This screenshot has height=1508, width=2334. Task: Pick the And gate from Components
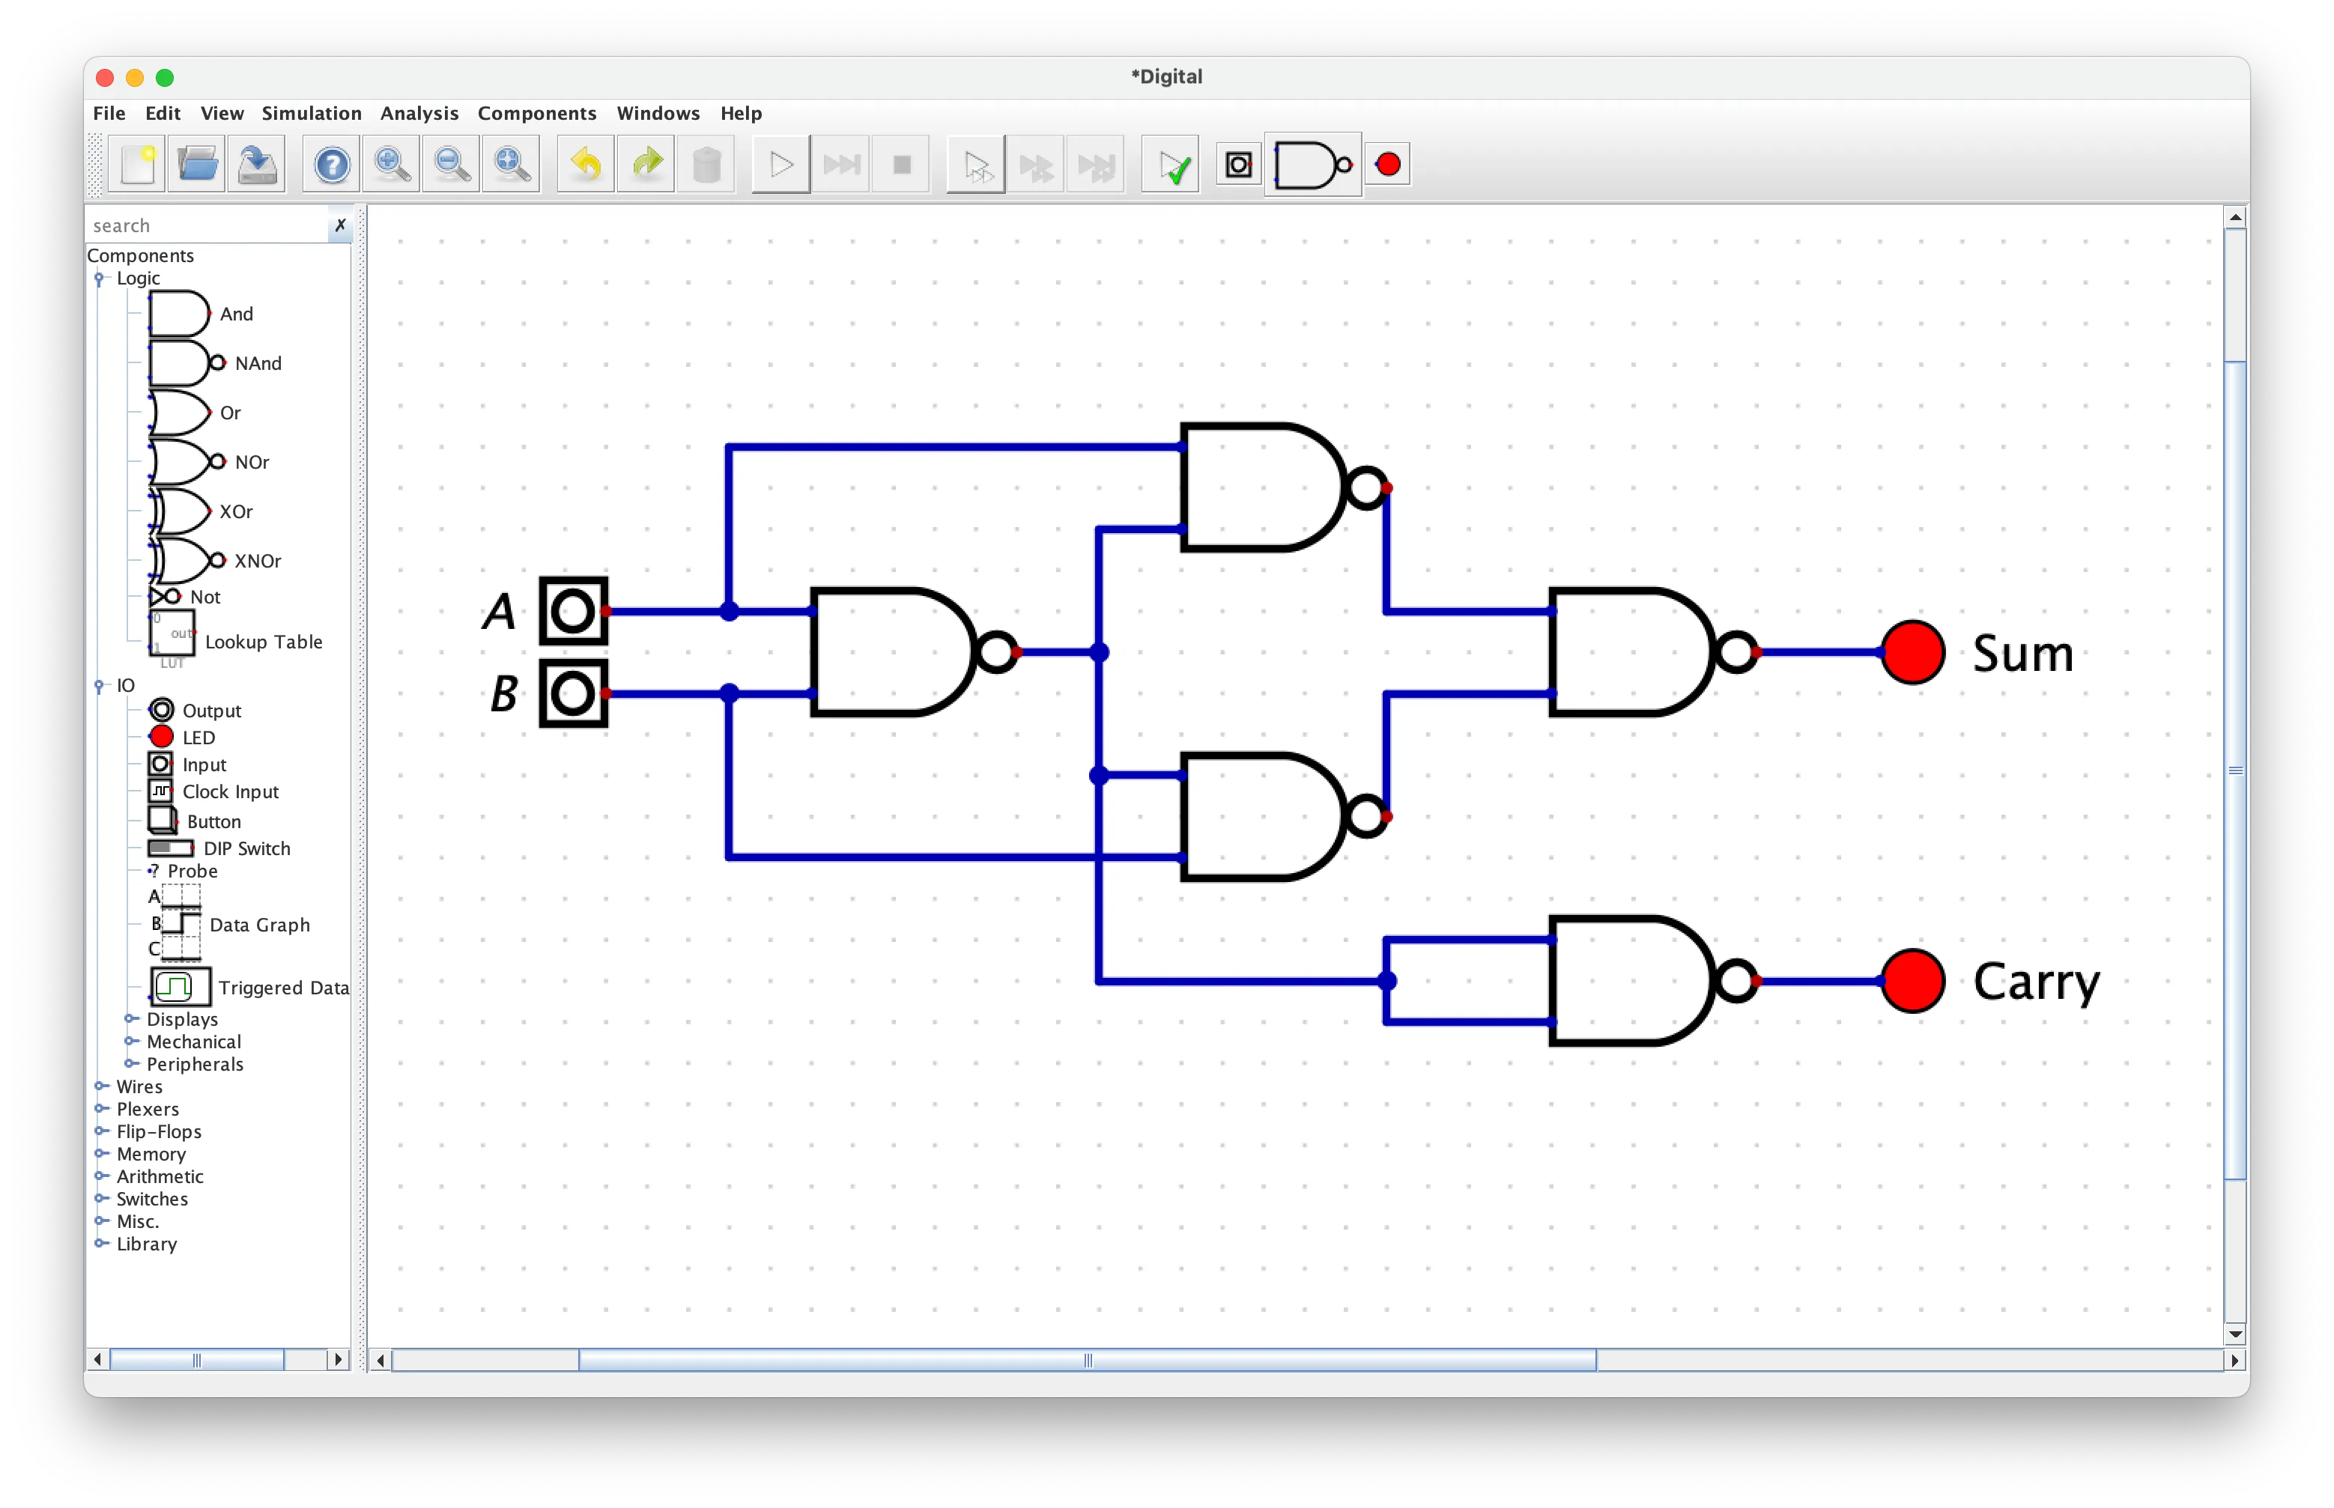pyautogui.click(x=201, y=314)
